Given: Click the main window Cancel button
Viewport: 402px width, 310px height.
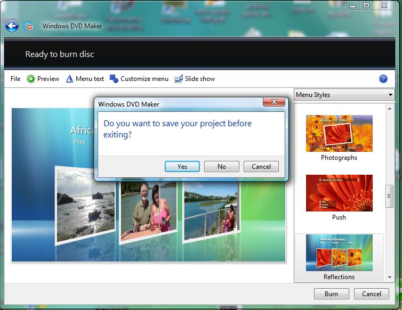Looking at the screenshot, I should [x=372, y=294].
